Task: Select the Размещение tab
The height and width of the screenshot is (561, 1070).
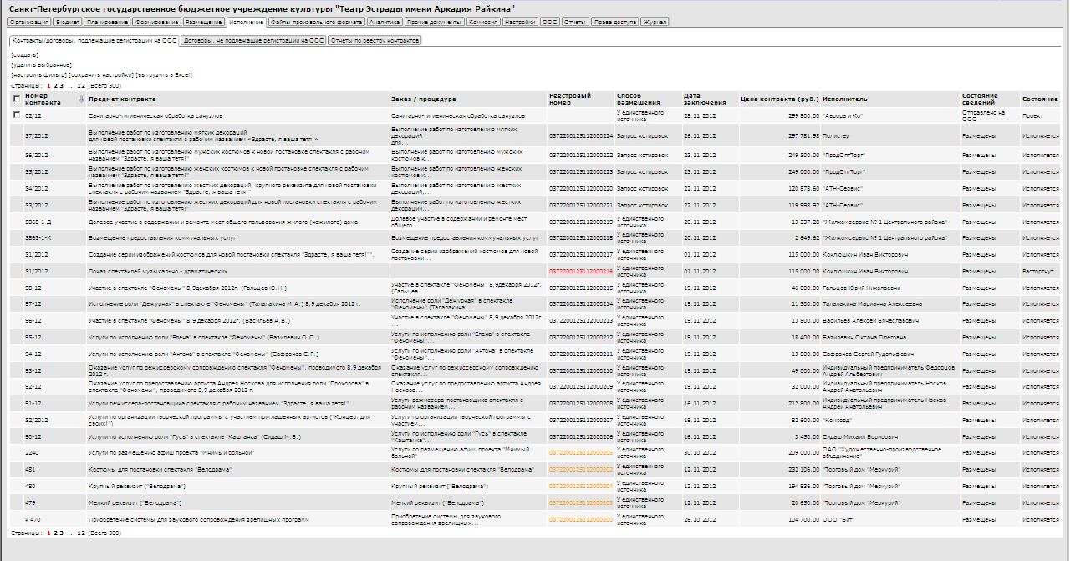Action: tap(203, 22)
